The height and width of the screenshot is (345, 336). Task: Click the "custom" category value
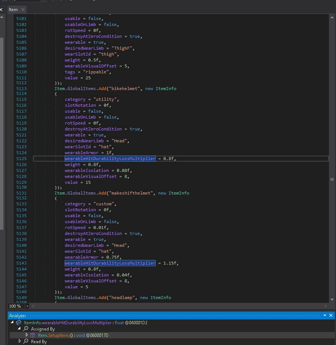click(x=104, y=204)
